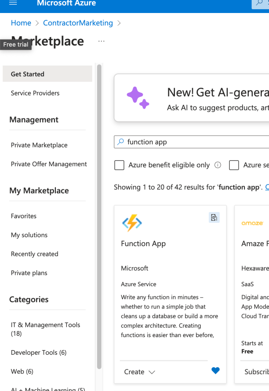The image size is (269, 391).
Task: Open Private plans
Action: [x=29, y=273]
